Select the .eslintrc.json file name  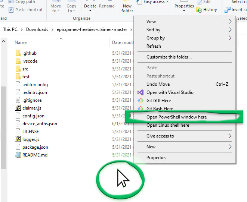[x=35, y=92]
